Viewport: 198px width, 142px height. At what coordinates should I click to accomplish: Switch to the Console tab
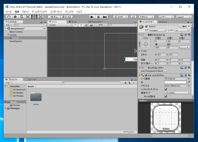(31, 79)
